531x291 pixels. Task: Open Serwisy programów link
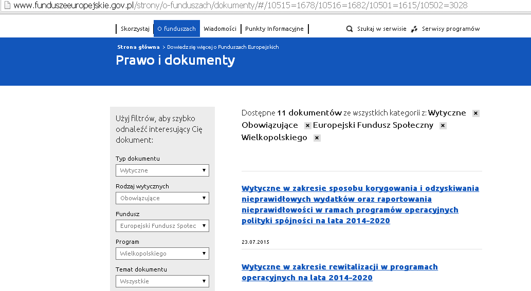pos(451,29)
